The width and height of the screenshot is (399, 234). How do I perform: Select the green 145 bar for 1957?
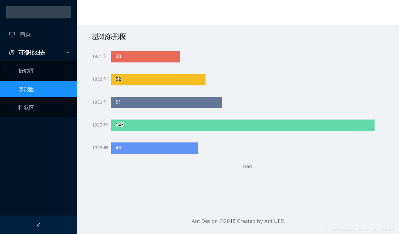tap(242, 125)
